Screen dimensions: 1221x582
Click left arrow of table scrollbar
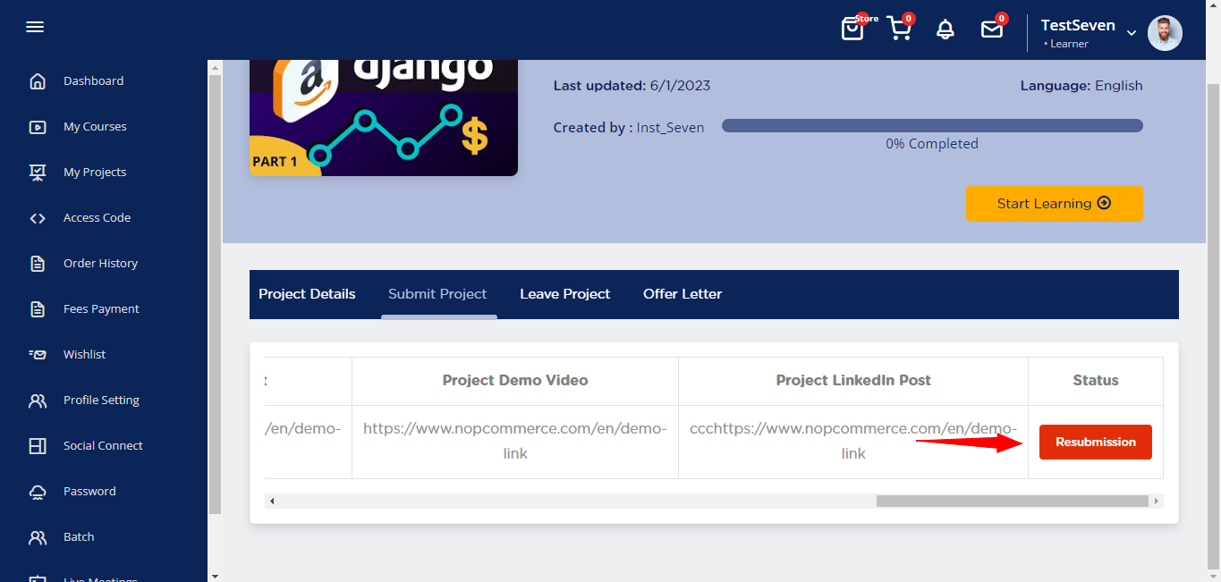coord(272,502)
